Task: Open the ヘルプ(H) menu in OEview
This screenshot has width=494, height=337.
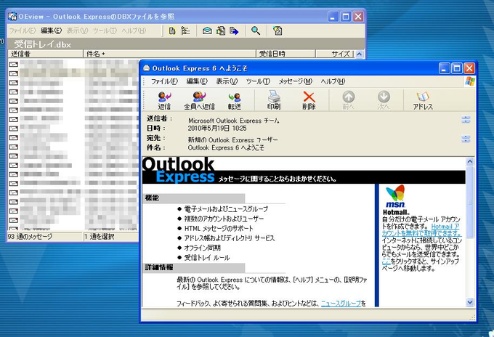Action: [134, 31]
